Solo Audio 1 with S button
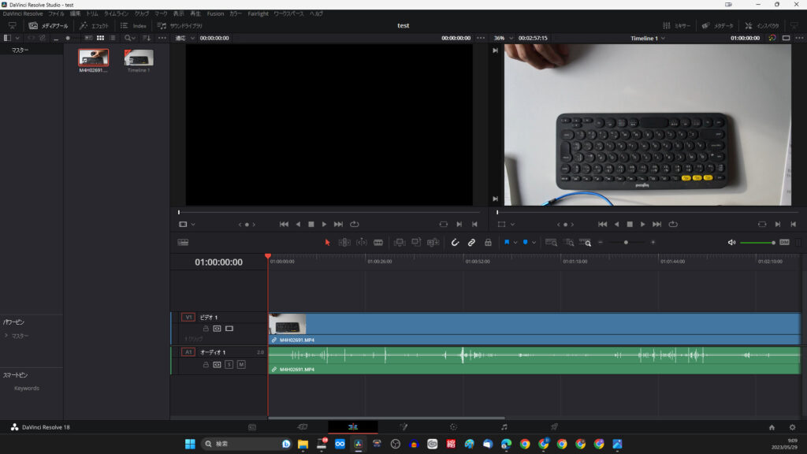Viewport: 807px width, 454px height. [x=229, y=364]
